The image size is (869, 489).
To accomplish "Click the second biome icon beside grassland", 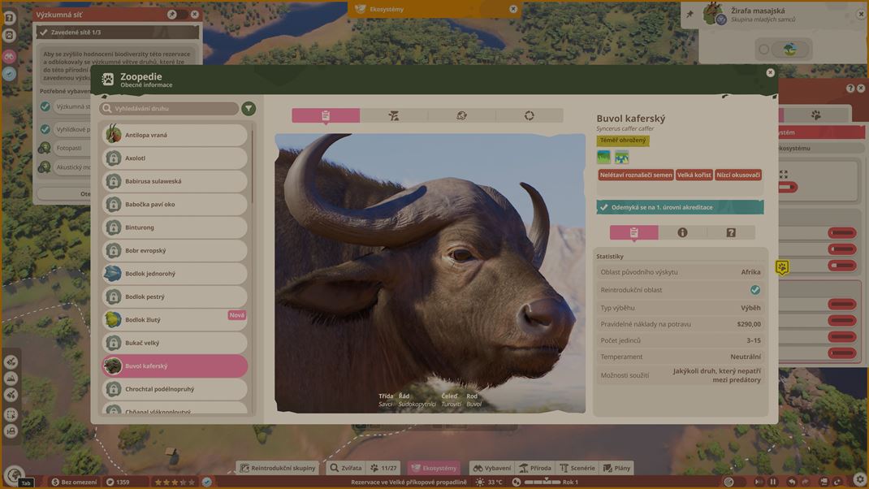I will coord(622,158).
